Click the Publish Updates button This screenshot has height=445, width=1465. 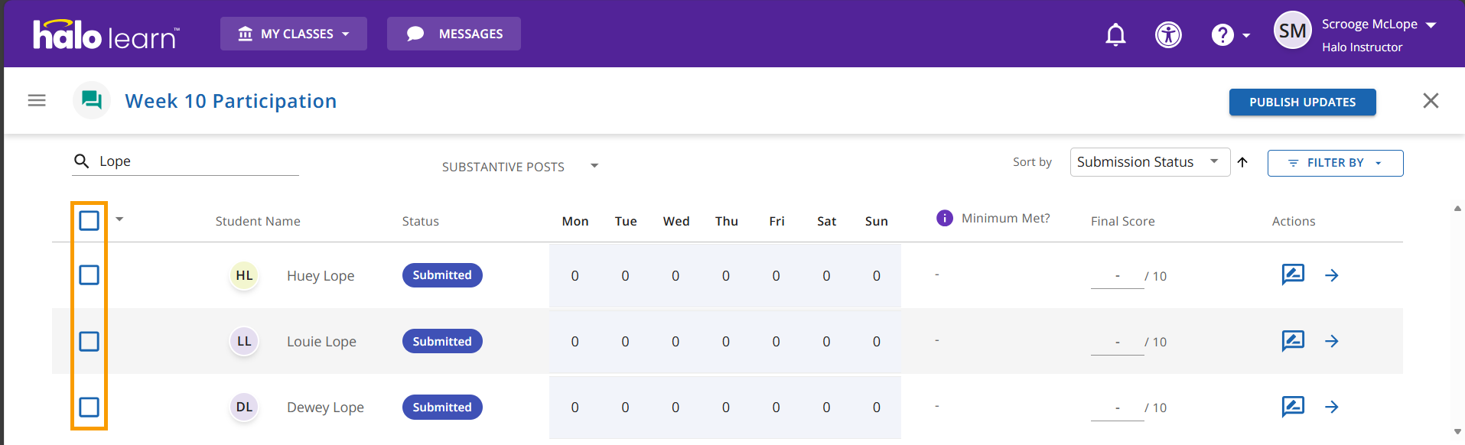click(x=1302, y=102)
